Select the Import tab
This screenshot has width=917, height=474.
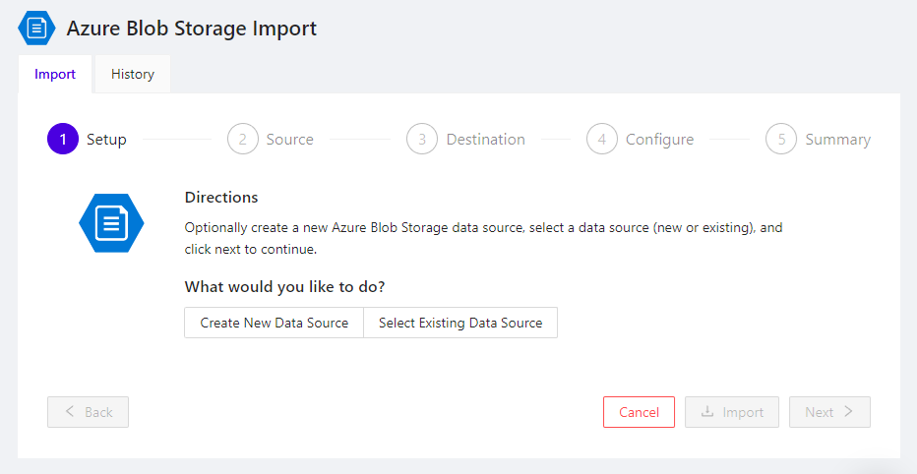click(x=55, y=74)
